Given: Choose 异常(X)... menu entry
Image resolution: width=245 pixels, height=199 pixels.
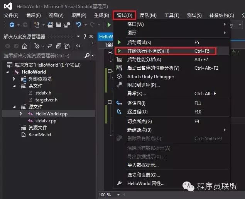Looking at the screenshot, I should (x=172, y=94).
